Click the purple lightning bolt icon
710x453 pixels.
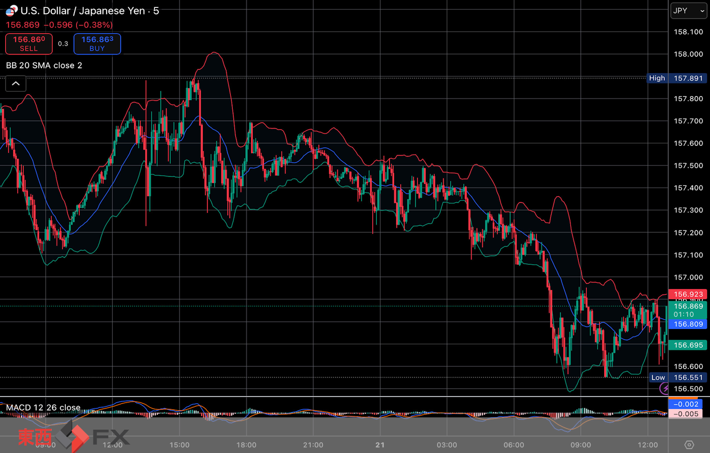(x=664, y=388)
